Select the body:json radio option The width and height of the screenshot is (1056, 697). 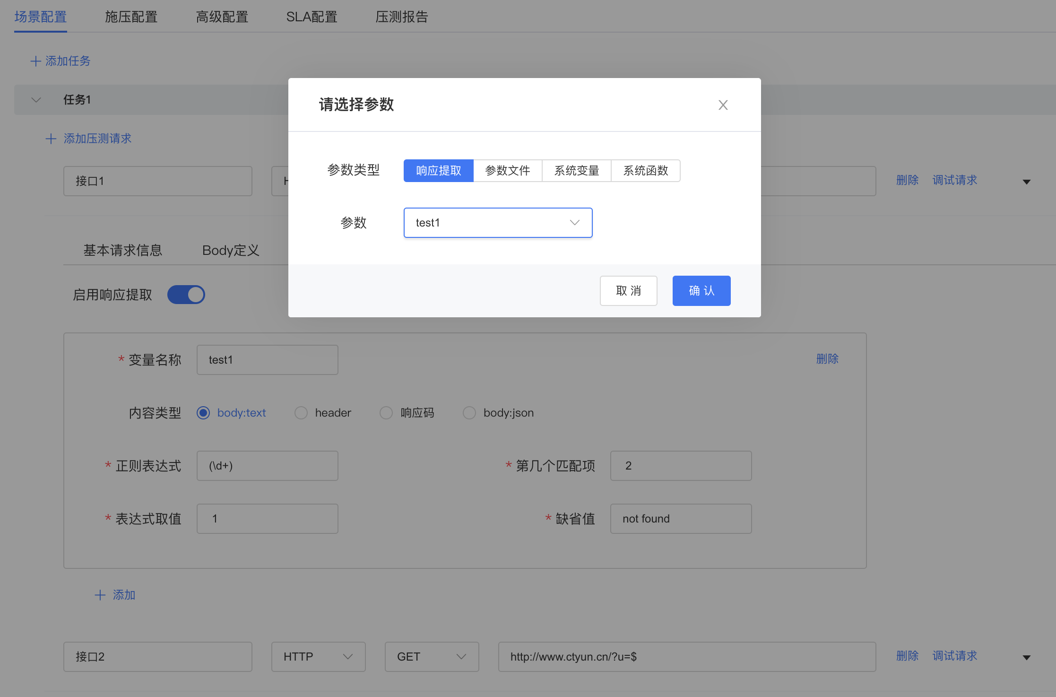tap(469, 413)
